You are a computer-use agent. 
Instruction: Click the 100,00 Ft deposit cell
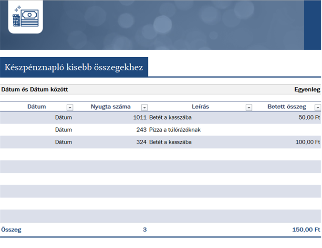click(x=287, y=142)
